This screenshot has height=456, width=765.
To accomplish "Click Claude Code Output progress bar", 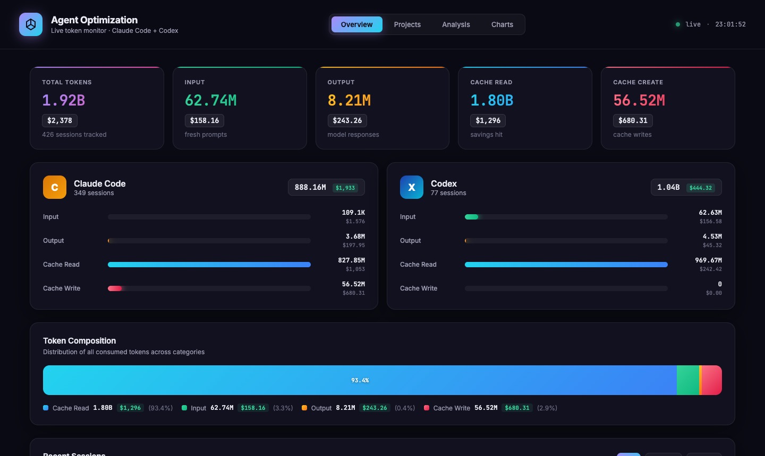I will (209, 241).
